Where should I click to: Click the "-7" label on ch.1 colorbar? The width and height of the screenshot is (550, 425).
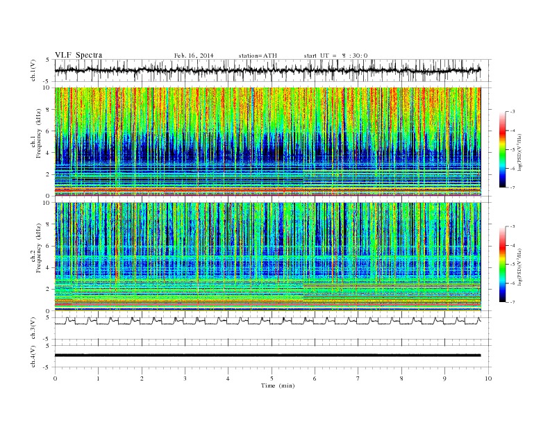coord(512,187)
